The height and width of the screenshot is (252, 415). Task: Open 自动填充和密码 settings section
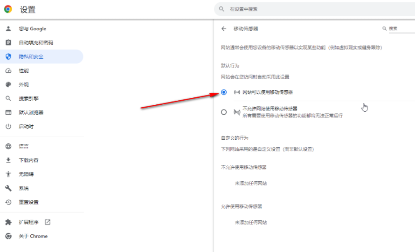pyautogui.click(x=42, y=42)
